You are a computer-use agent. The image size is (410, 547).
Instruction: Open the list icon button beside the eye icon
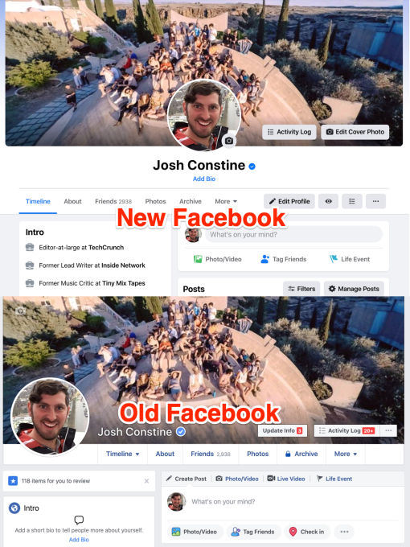(352, 201)
